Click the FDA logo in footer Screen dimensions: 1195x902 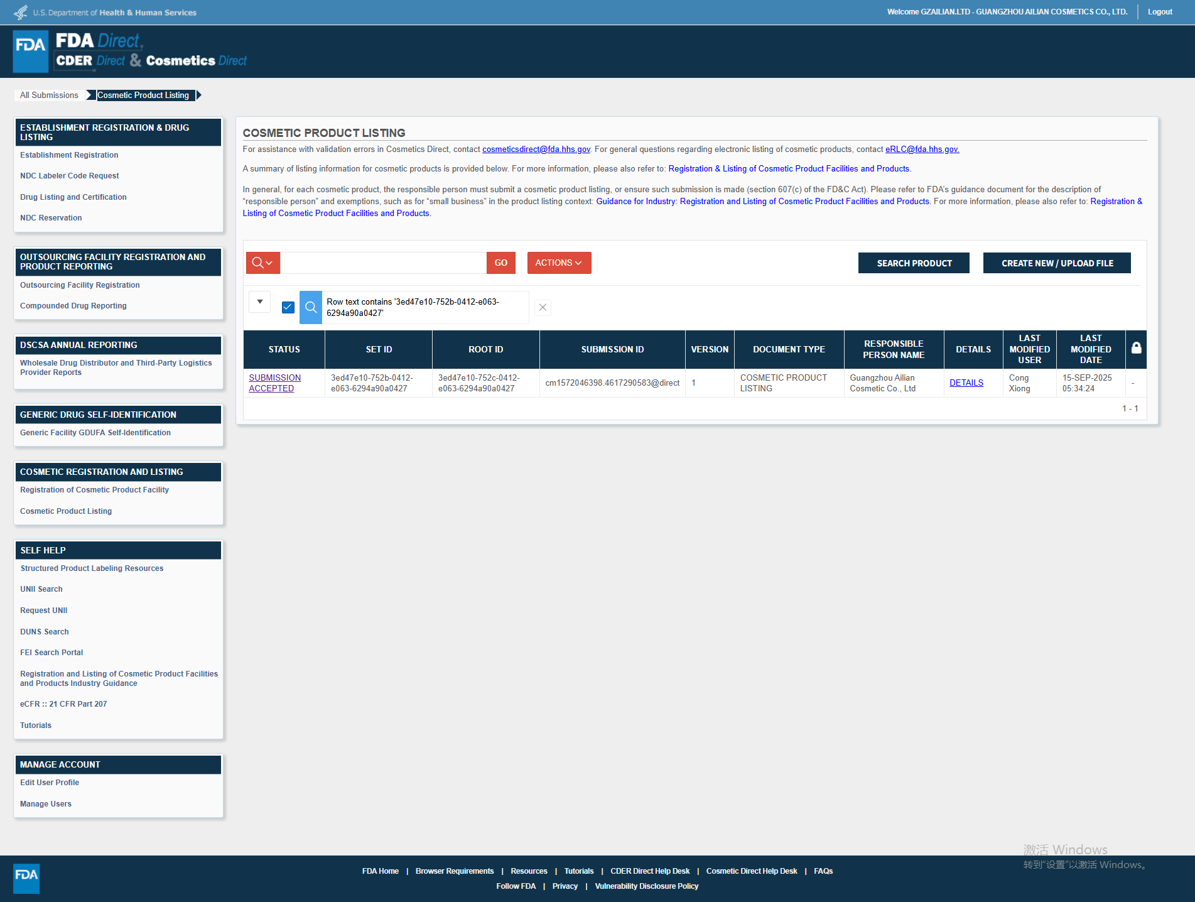(x=26, y=878)
